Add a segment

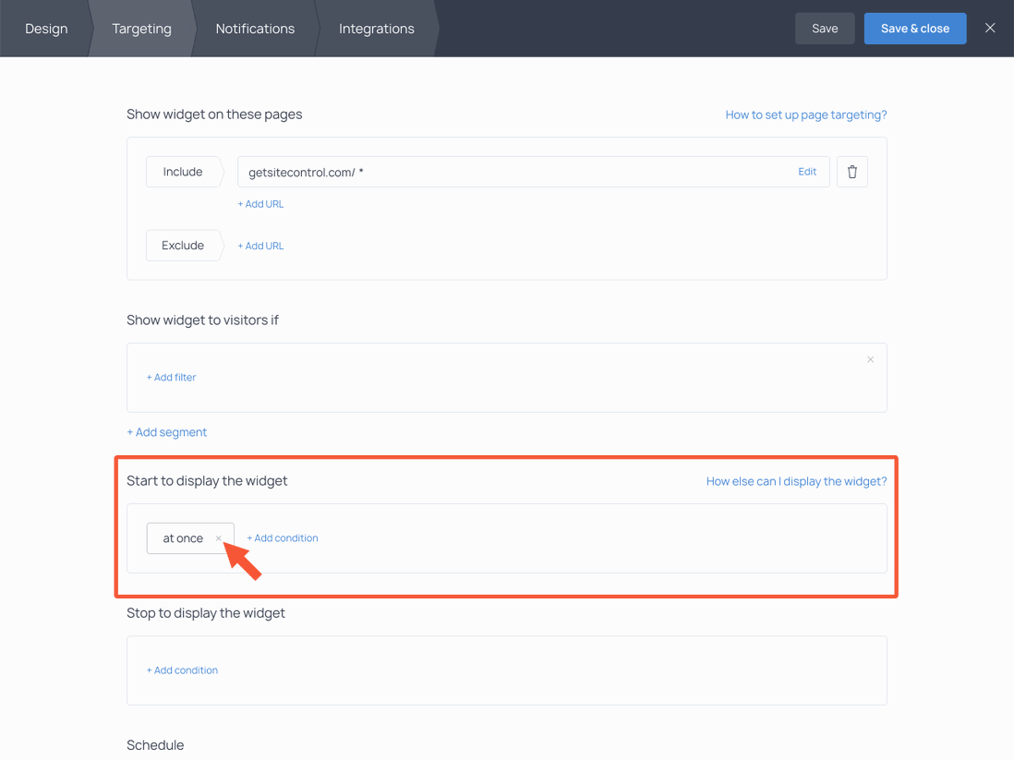(167, 431)
